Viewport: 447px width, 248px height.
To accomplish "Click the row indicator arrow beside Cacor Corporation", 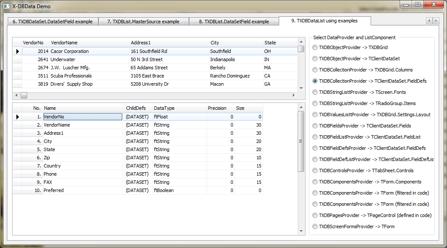I will [17, 51].
